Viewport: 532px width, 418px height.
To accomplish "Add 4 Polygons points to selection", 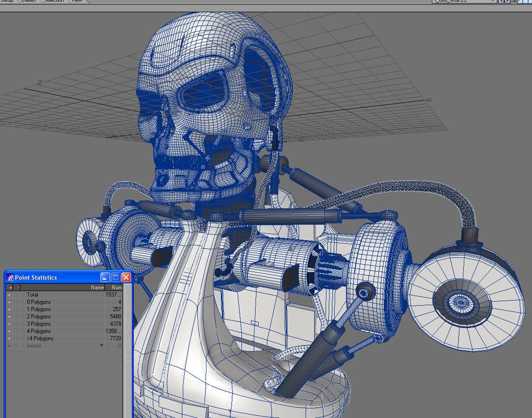I will (9, 331).
